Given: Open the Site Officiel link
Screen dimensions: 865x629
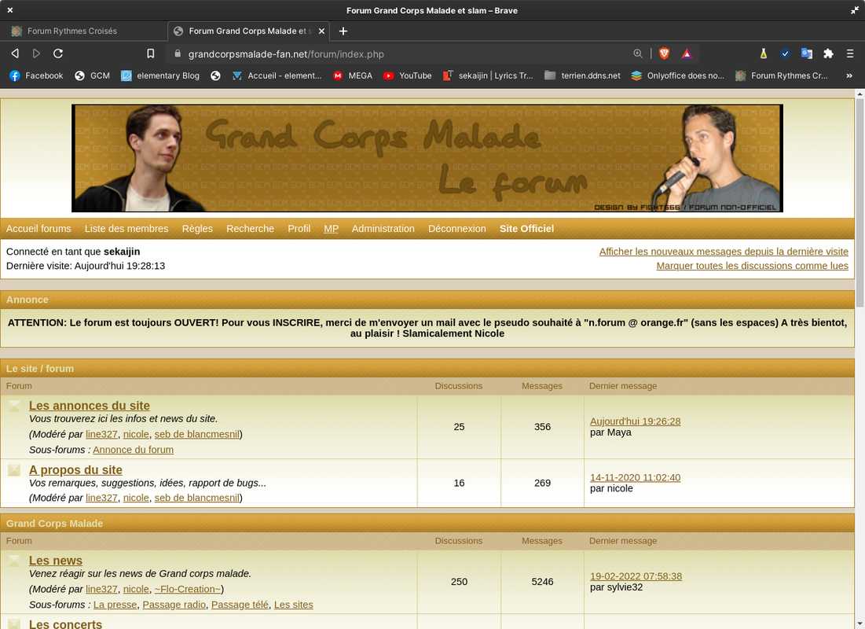Looking at the screenshot, I should [526, 229].
